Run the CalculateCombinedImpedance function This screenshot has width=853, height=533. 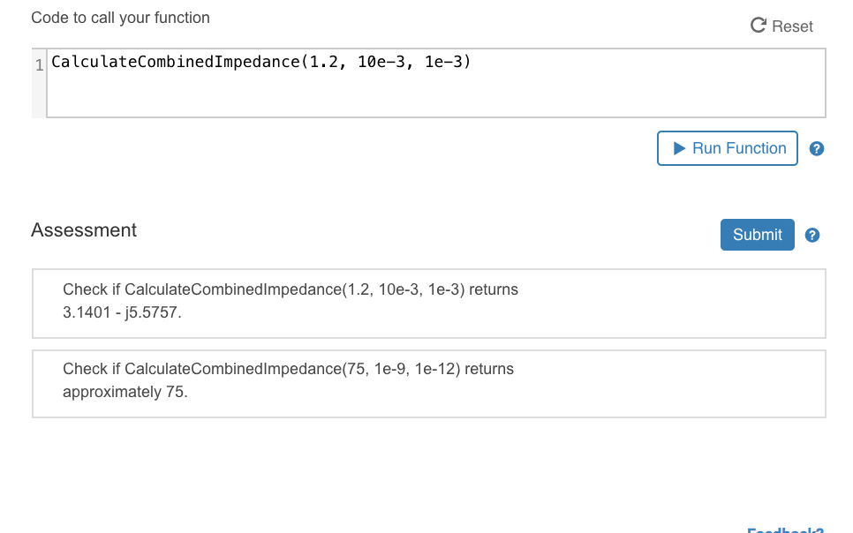728,148
